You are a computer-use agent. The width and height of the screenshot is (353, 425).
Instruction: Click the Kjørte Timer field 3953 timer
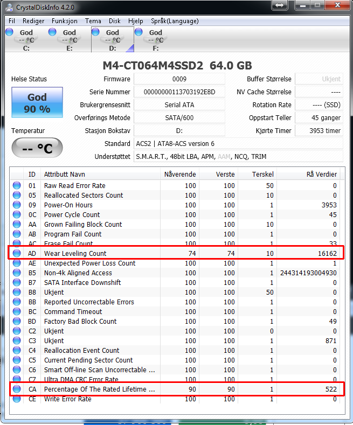point(319,131)
